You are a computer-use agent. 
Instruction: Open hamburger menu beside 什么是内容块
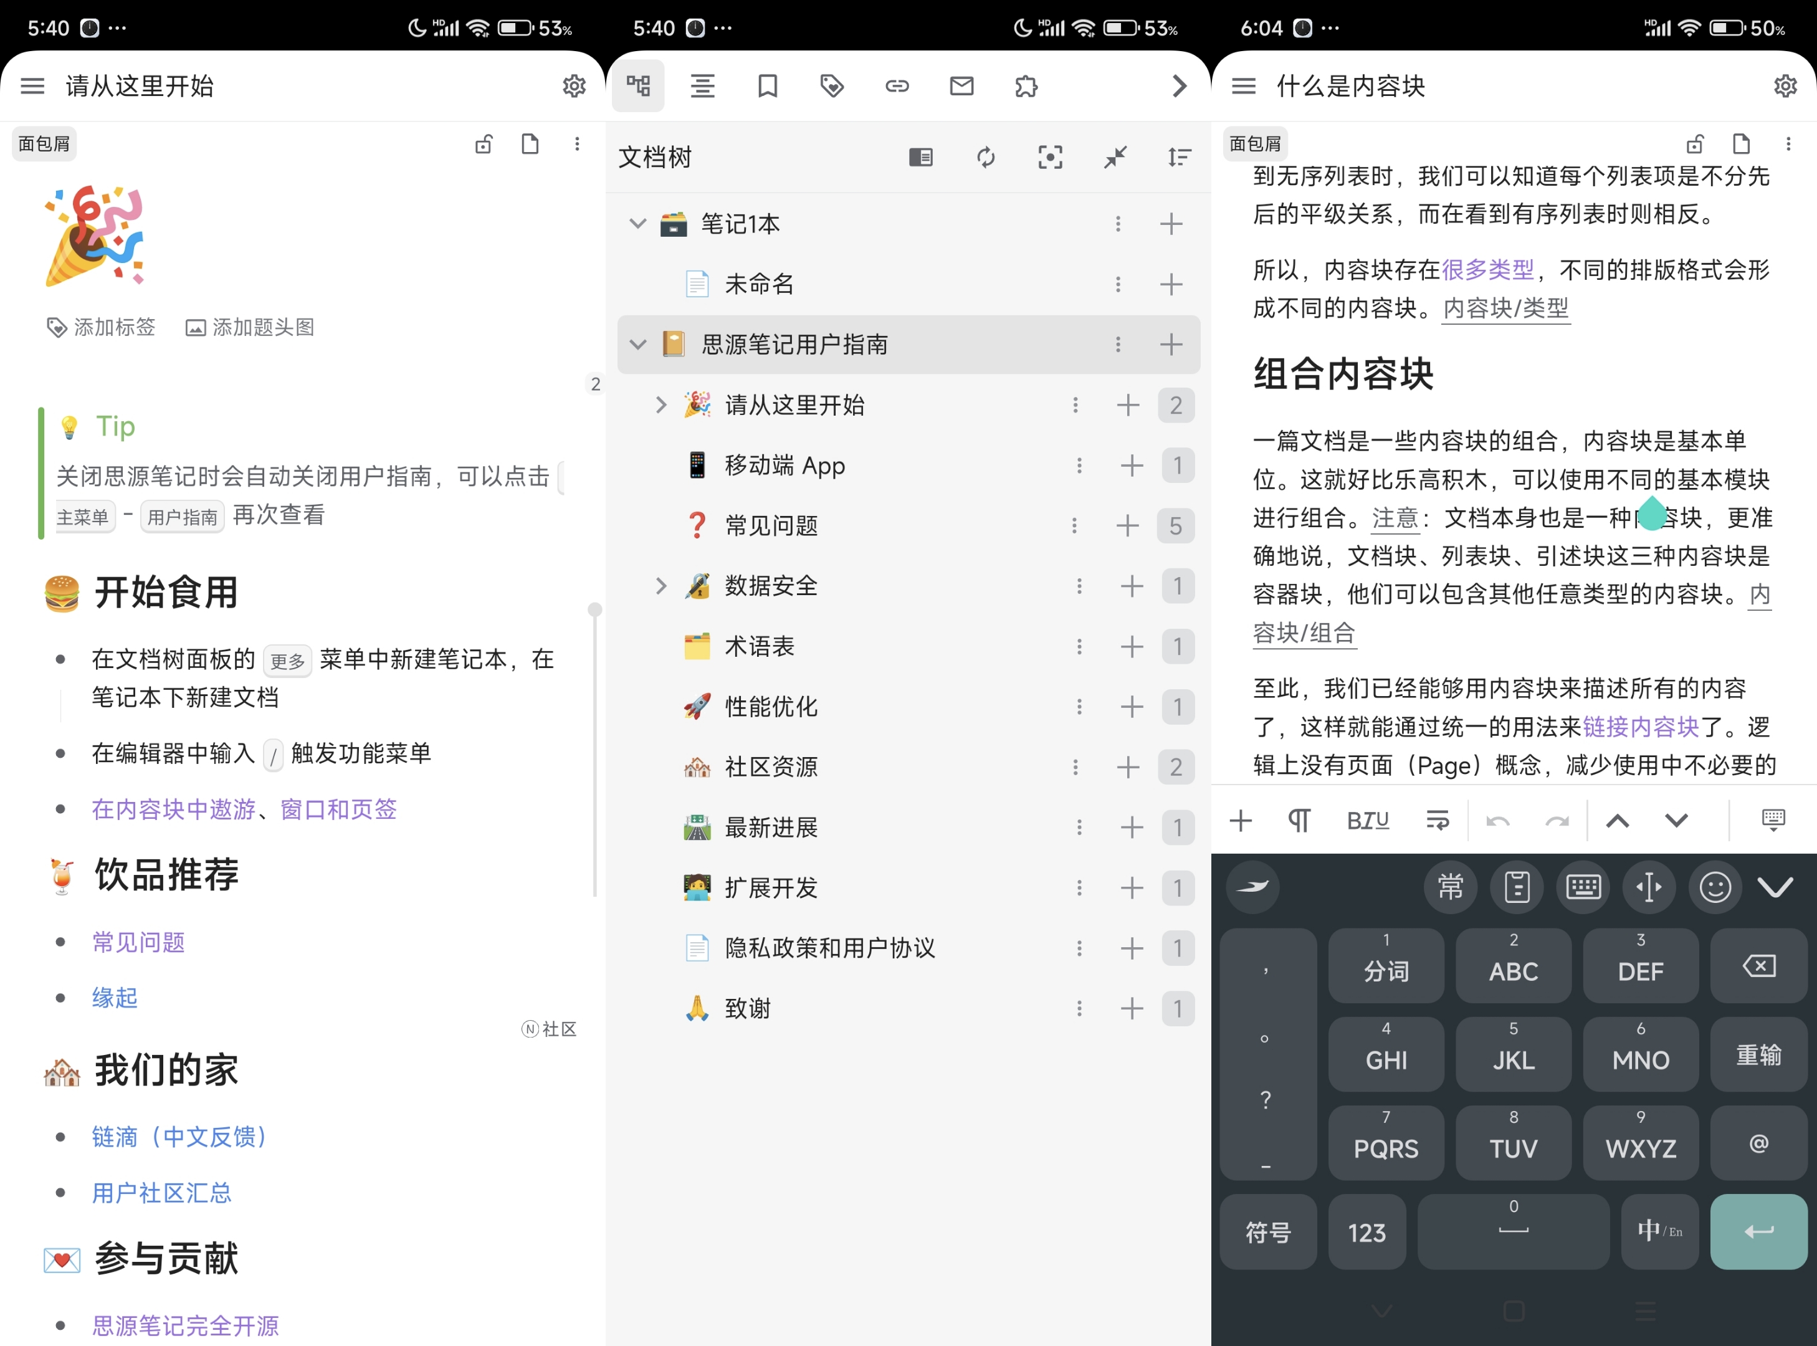coord(1243,85)
